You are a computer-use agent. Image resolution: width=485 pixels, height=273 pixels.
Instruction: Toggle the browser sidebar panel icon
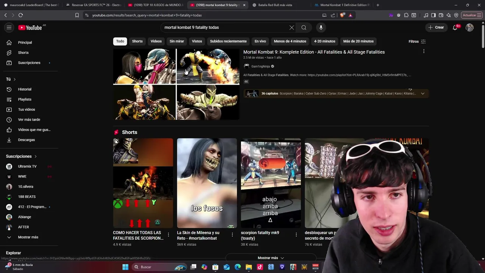click(433, 15)
